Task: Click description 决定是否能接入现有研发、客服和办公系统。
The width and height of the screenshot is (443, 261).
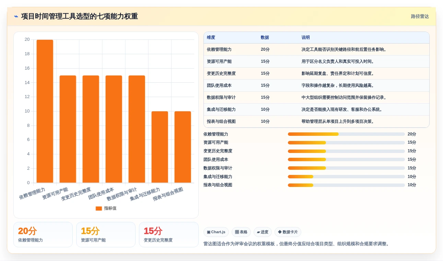Action: coord(343,110)
